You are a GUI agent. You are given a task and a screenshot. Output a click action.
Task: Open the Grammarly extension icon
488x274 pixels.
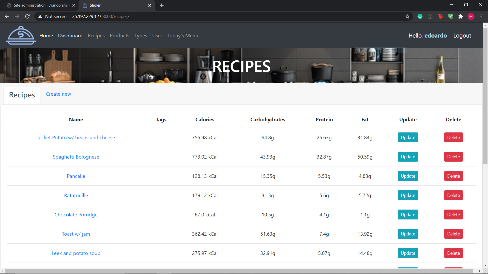point(420,16)
